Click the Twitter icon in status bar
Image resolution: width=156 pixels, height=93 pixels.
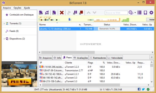143,89
